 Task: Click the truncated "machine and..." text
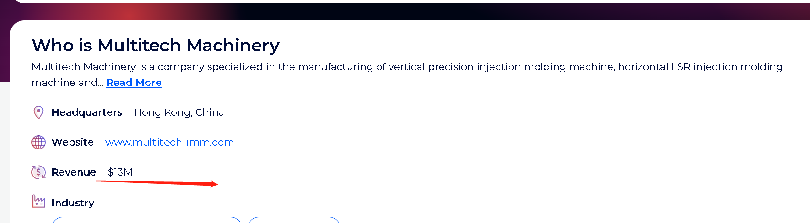pos(67,83)
